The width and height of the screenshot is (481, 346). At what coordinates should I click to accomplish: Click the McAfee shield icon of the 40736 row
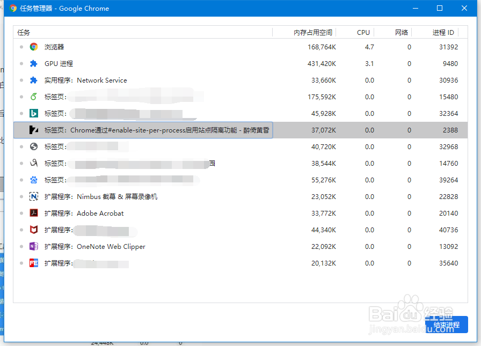34,230
